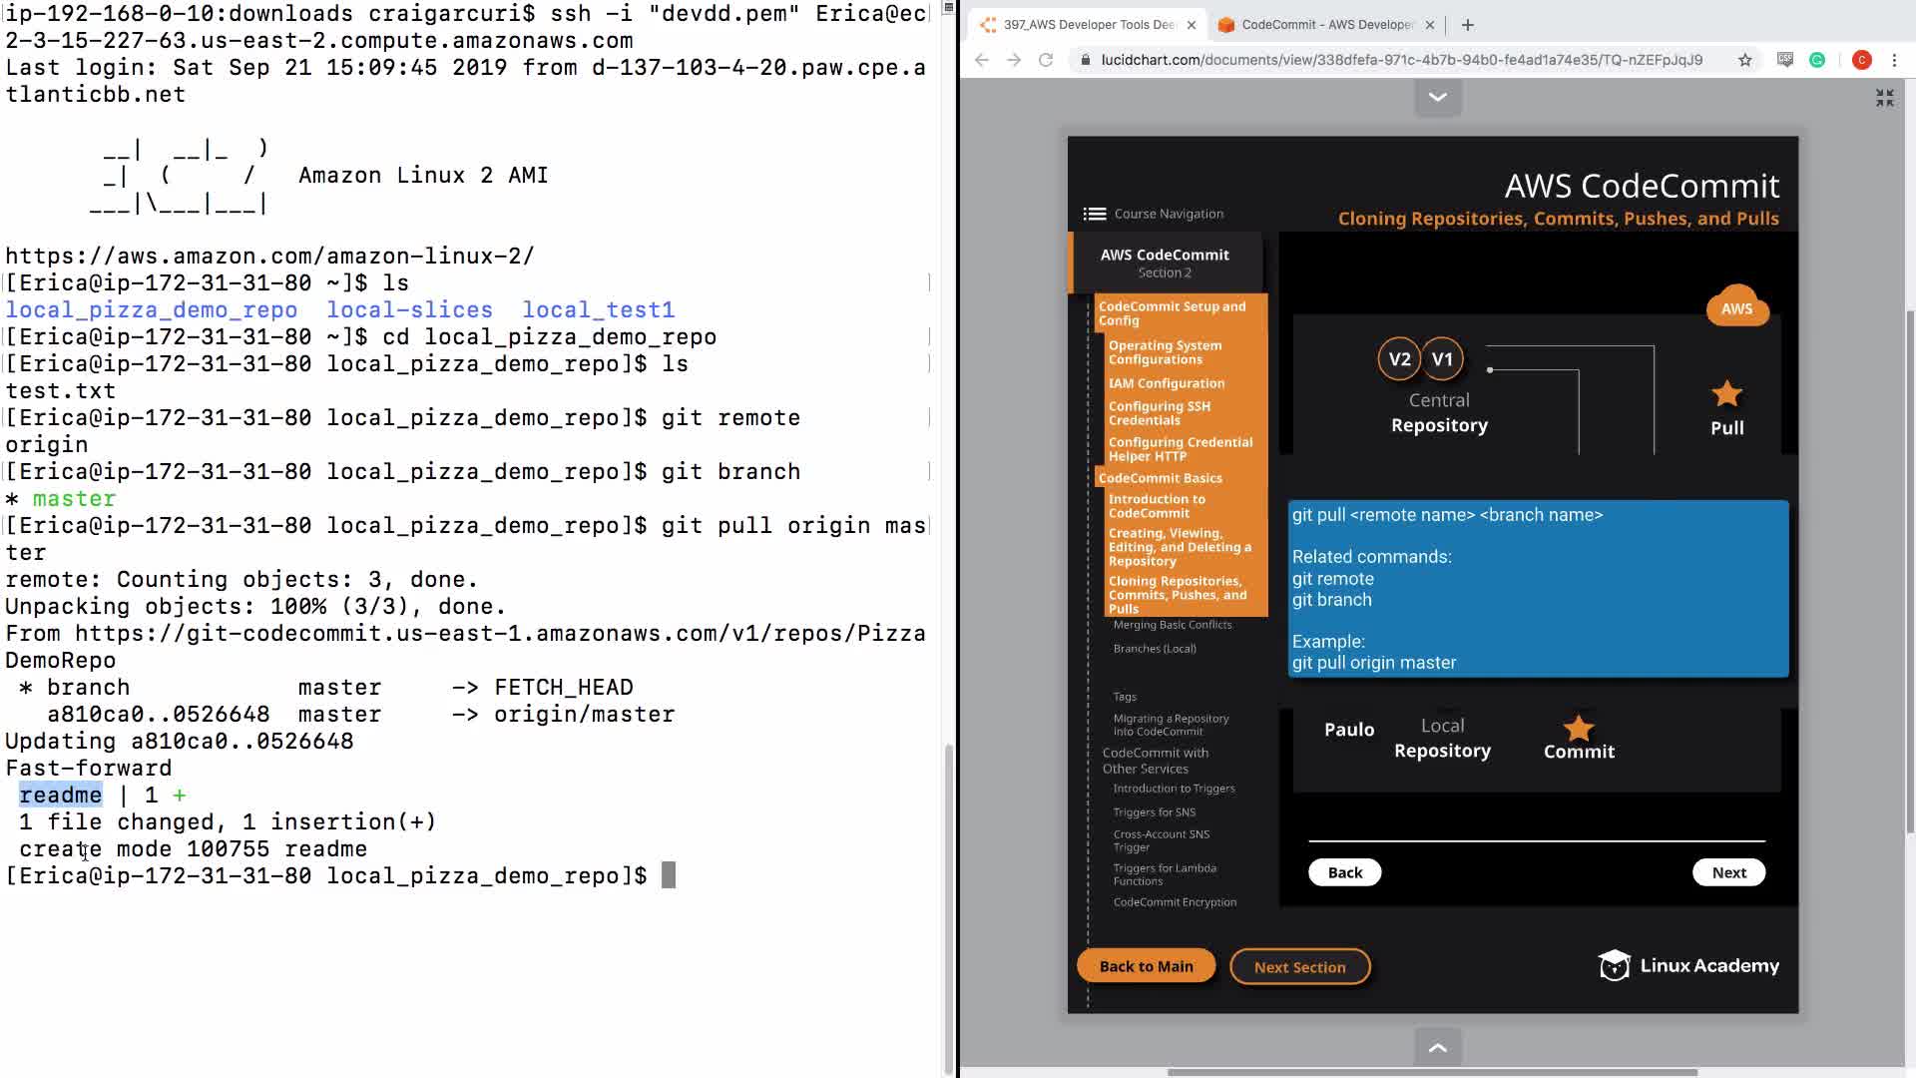1916x1078 pixels.
Task: Open Chrome's three-dot menu
Action: point(1894,60)
